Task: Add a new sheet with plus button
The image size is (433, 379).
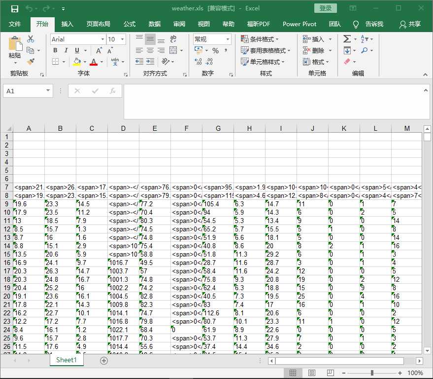Action: 104,360
